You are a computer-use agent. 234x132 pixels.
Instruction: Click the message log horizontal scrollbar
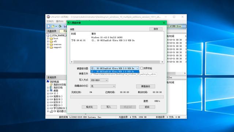pos(117,62)
